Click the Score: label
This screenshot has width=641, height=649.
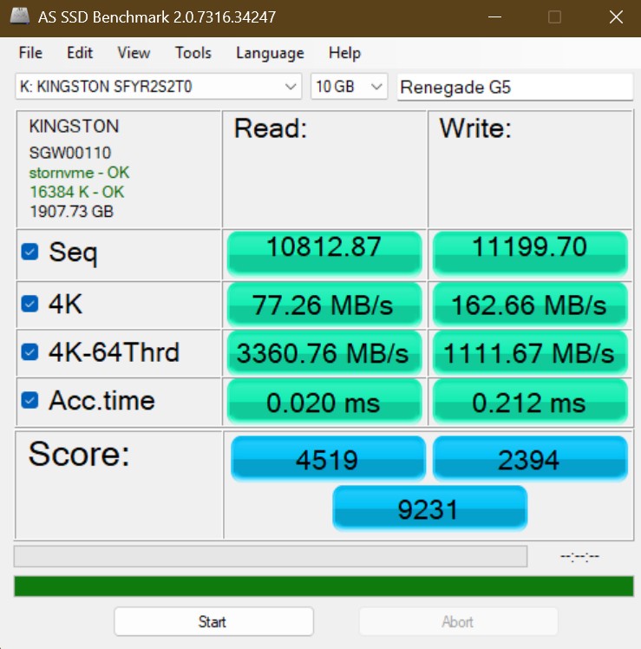79,454
